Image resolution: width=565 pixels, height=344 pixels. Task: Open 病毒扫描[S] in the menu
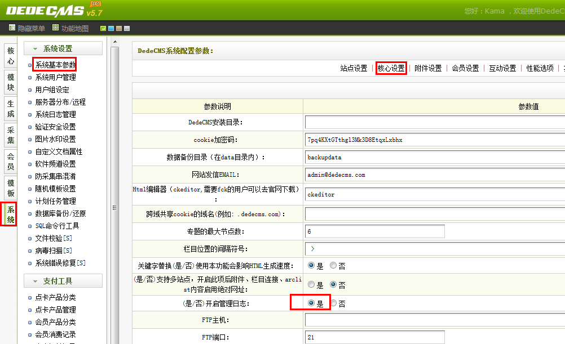pyautogui.click(x=54, y=251)
